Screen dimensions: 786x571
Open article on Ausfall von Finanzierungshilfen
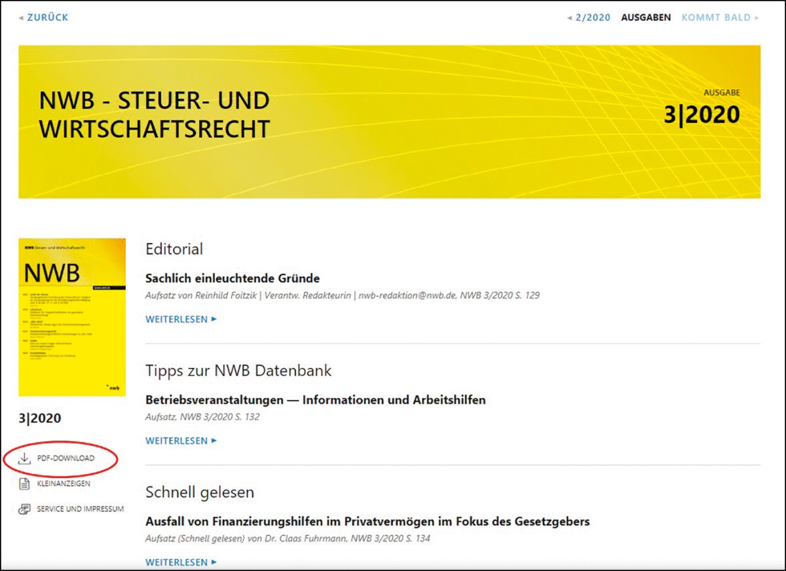click(x=367, y=521)
